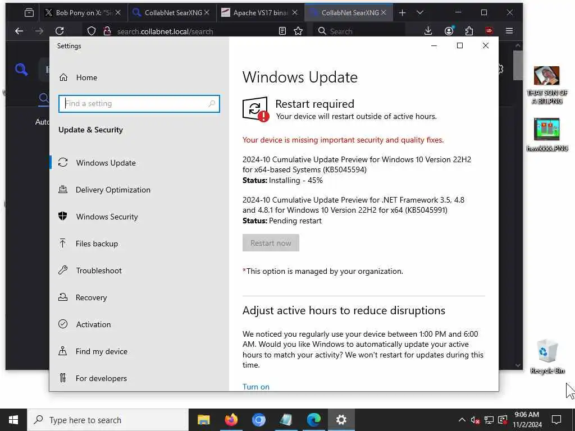This screenshot has height=431, width=575.
Task: Open the Action Center notifications
Action: pos(556,420)
